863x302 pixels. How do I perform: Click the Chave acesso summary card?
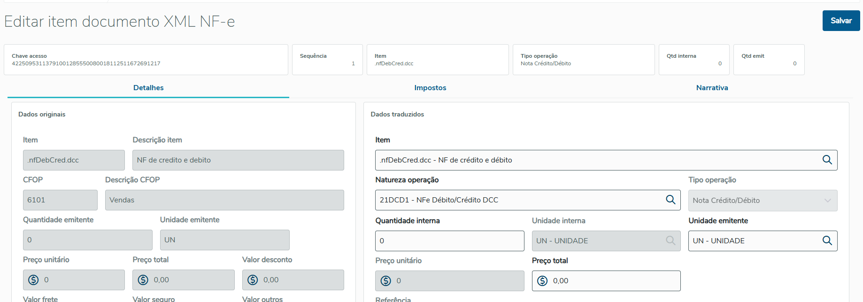point(146,60)
